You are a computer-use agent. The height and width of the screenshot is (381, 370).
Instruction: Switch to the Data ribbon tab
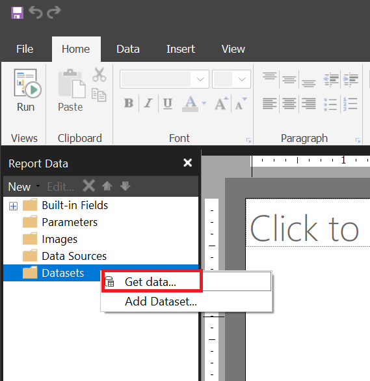pyautogui.click(x=128, y=49)
